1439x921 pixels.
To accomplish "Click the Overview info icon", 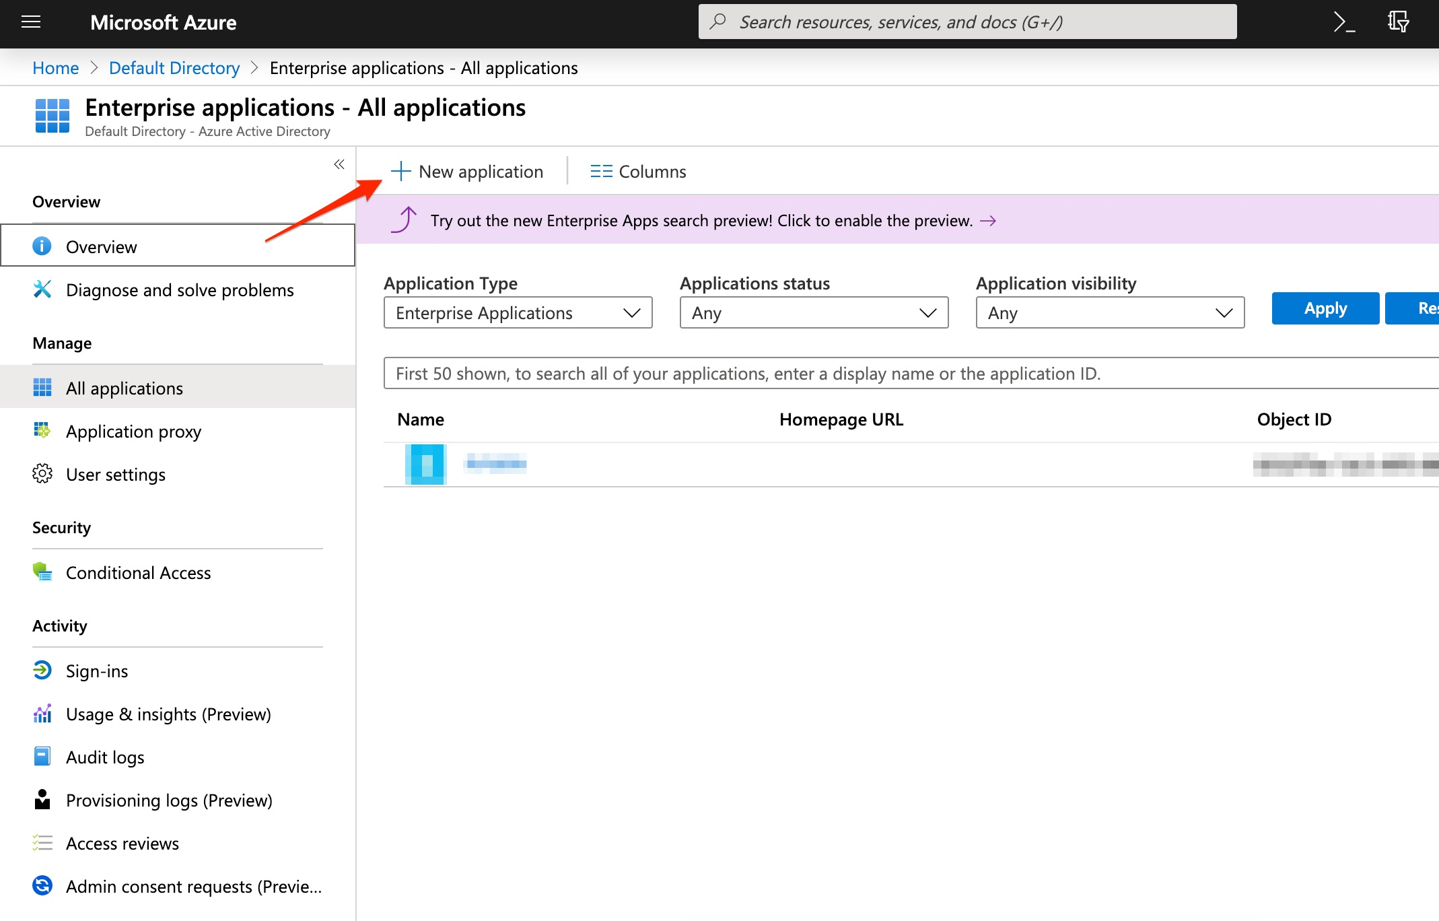I will pyautogui.click(x=42, y=246).
